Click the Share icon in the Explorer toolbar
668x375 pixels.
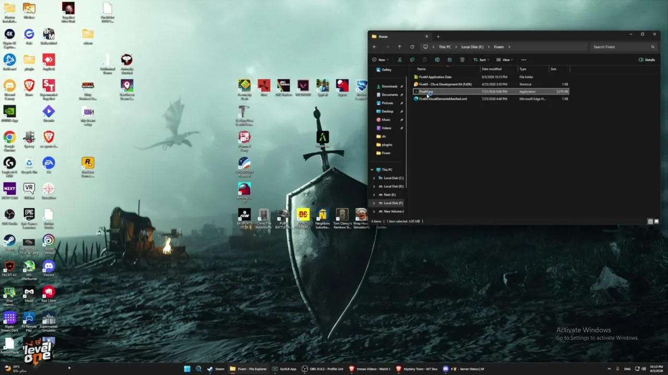click(449, 60)
